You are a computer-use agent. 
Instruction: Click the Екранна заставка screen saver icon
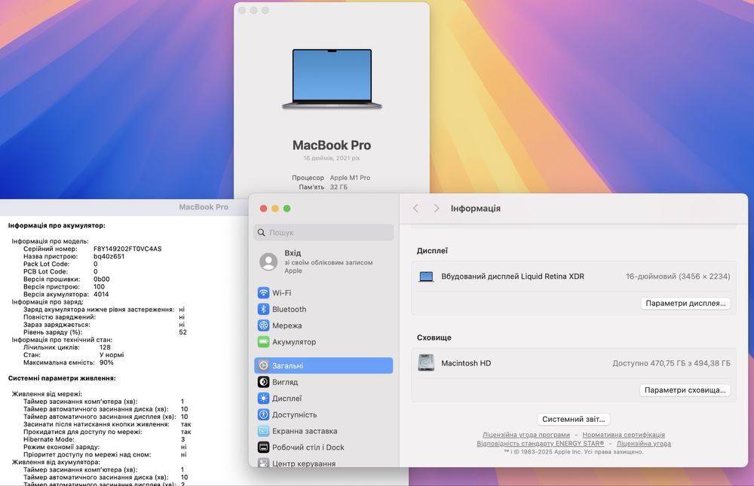(x=263, y=431)
